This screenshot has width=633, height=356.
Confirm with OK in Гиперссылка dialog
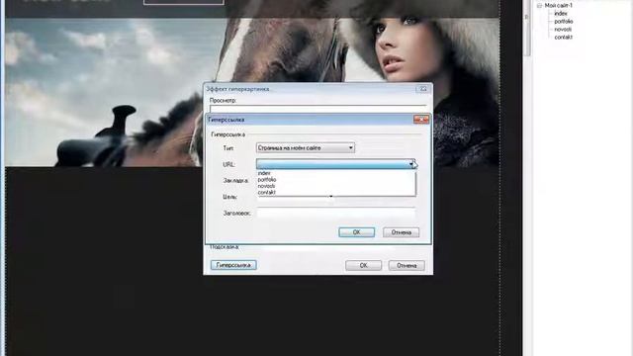point(356,232)
